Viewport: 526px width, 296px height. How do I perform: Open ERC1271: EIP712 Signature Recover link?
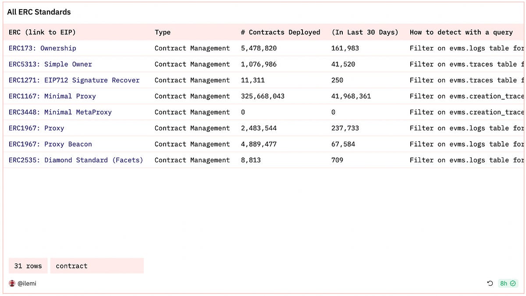[74, 80]
